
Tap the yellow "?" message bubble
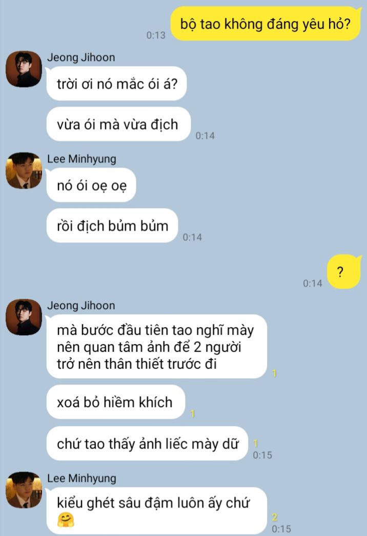pos(343,272)
